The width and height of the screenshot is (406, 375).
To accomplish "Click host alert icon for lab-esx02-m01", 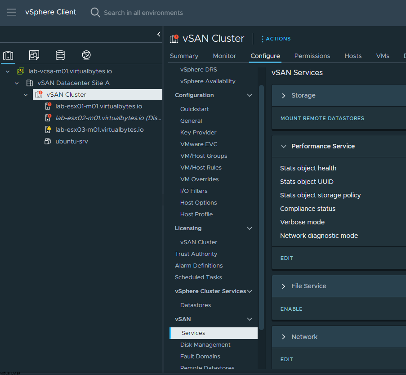I will (48, 117).
